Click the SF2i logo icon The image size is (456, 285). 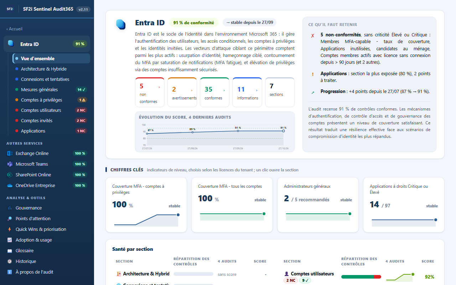click(10, 9)
